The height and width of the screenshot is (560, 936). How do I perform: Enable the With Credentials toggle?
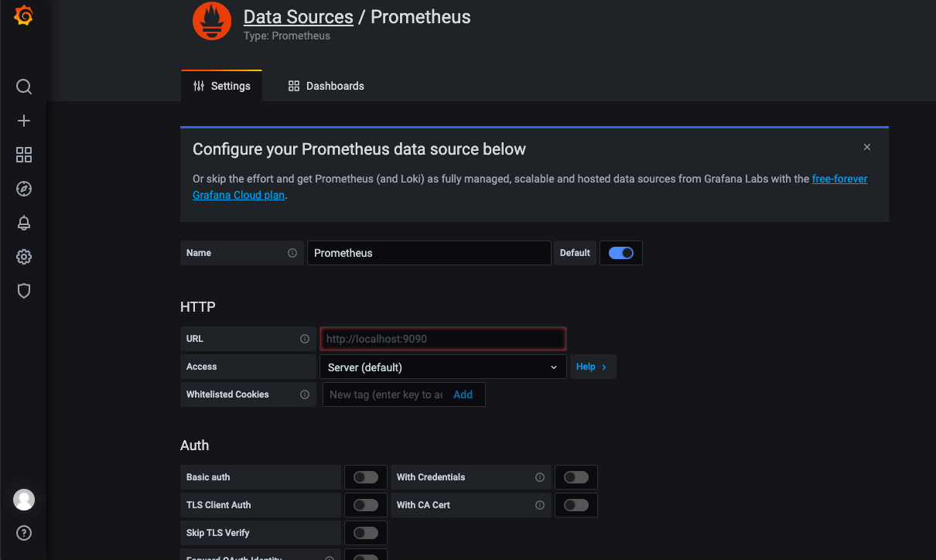tap(576, 477)
